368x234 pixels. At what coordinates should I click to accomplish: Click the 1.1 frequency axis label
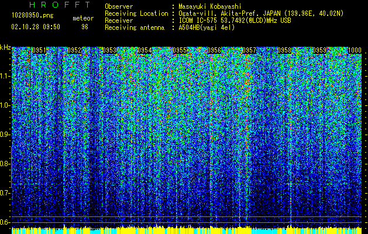point(5,76)
